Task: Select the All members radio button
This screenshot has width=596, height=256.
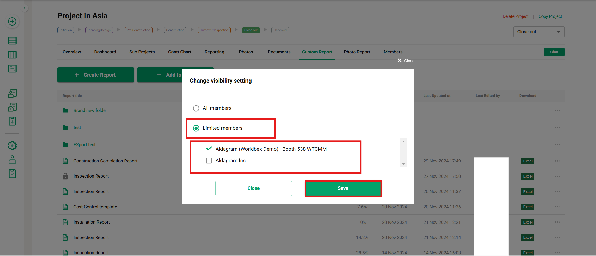Action: tap(196, 108)
